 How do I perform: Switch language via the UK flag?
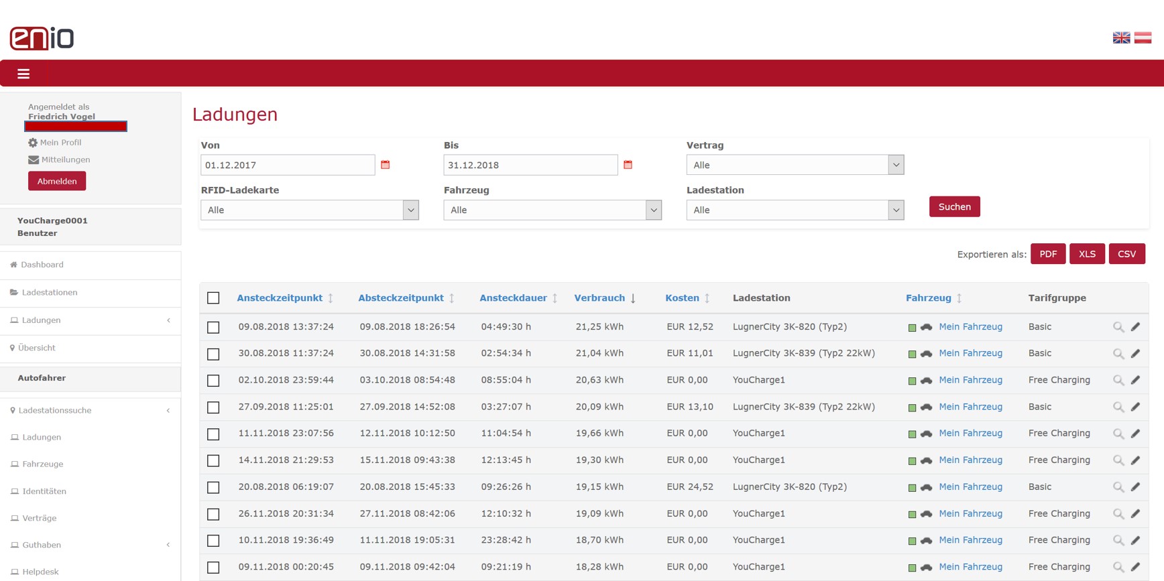click(1121, 38)
